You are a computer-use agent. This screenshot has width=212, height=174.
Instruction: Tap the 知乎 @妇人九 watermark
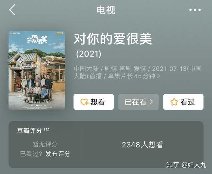click(186, 165)
